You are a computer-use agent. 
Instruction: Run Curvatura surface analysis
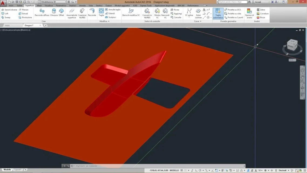[x=262, y=14]
